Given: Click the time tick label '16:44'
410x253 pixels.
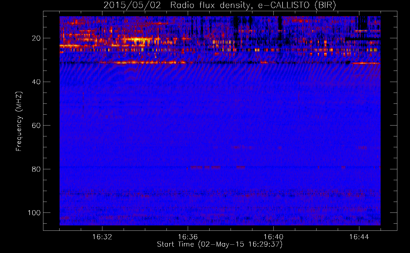Looking at the screenshot, I should 359,237.
